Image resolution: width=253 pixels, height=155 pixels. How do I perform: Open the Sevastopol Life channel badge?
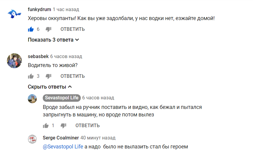click(x=62, y=98)
